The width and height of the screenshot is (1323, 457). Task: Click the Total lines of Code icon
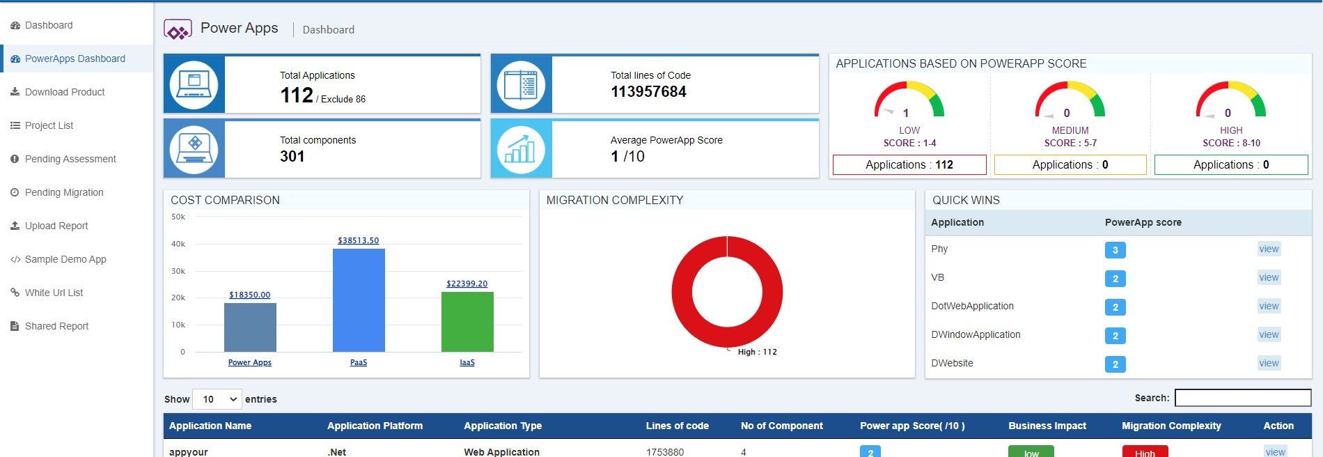521,85
